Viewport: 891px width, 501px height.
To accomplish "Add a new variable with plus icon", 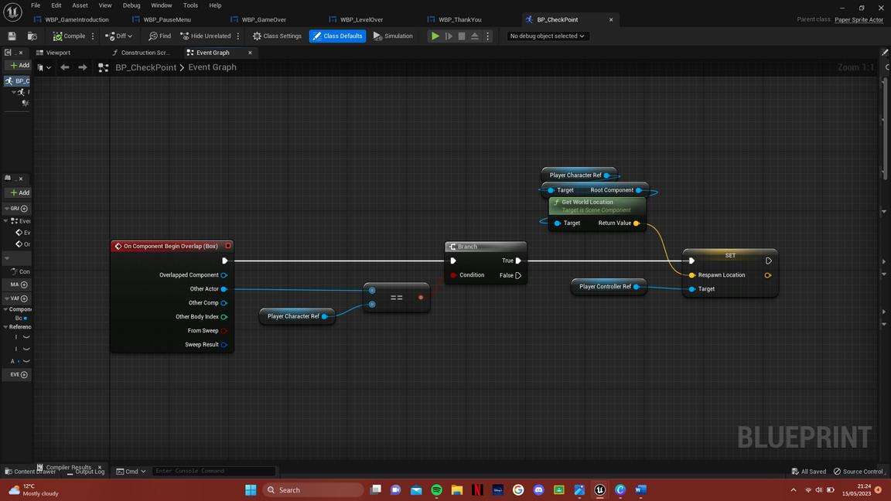I will (x=24, y=298).
